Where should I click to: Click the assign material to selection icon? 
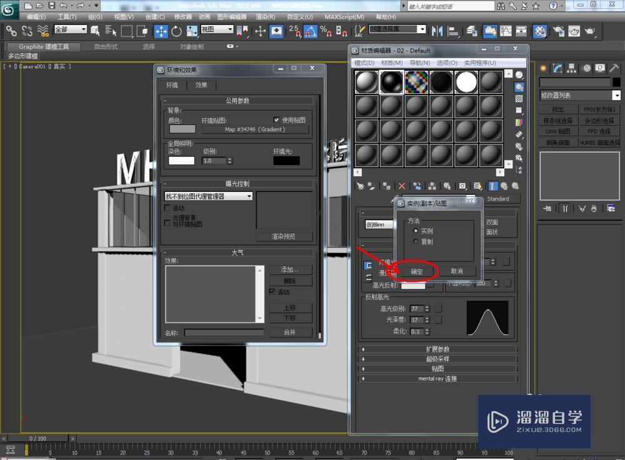(x=385, y=186)
